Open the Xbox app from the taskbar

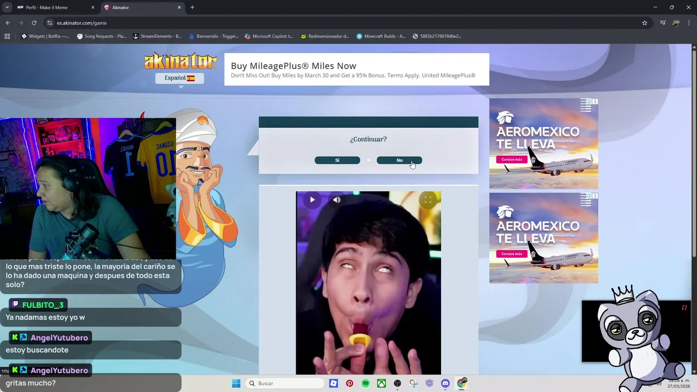(x=382, y=383)
